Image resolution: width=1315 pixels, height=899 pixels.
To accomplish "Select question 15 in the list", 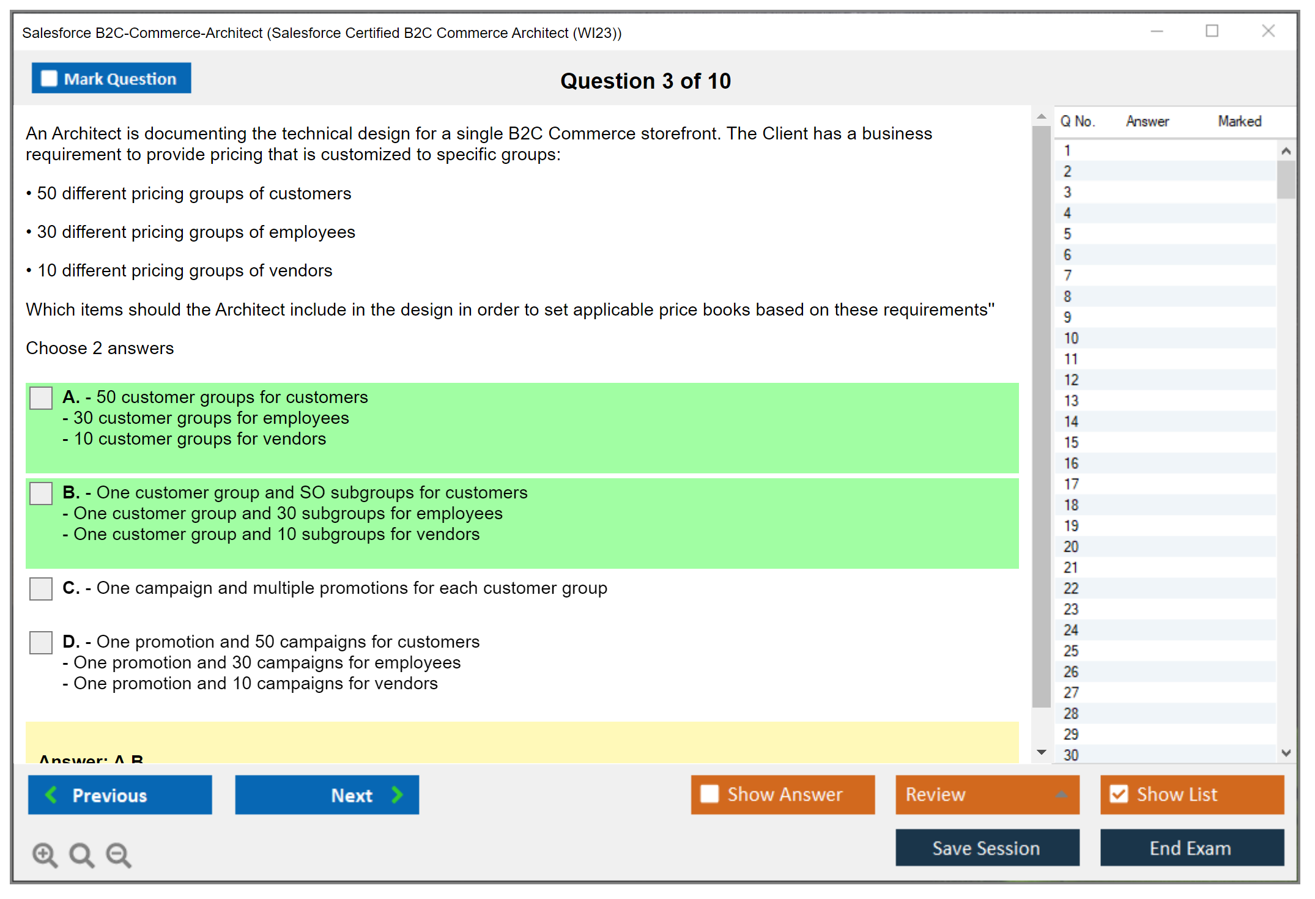I will (1071, 442).
